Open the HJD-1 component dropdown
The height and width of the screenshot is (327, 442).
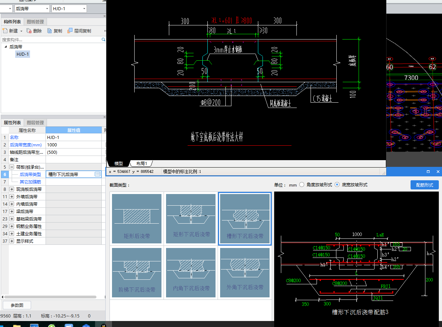click(x=84, y=8)
